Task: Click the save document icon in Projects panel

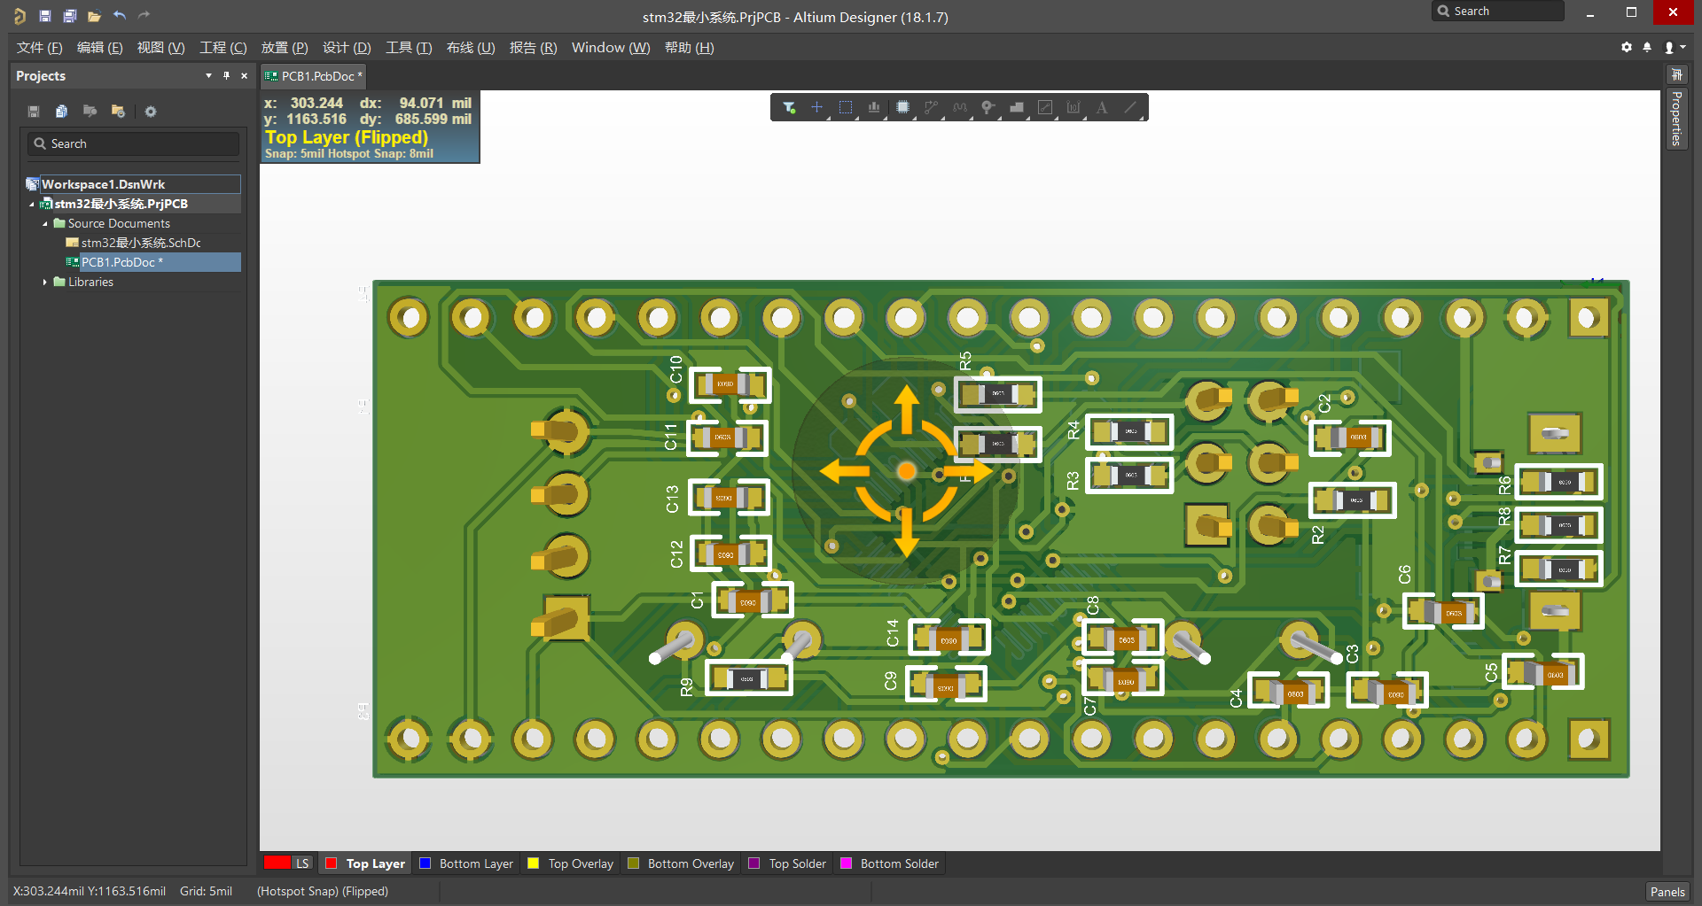Action: (x=34, y=112)
